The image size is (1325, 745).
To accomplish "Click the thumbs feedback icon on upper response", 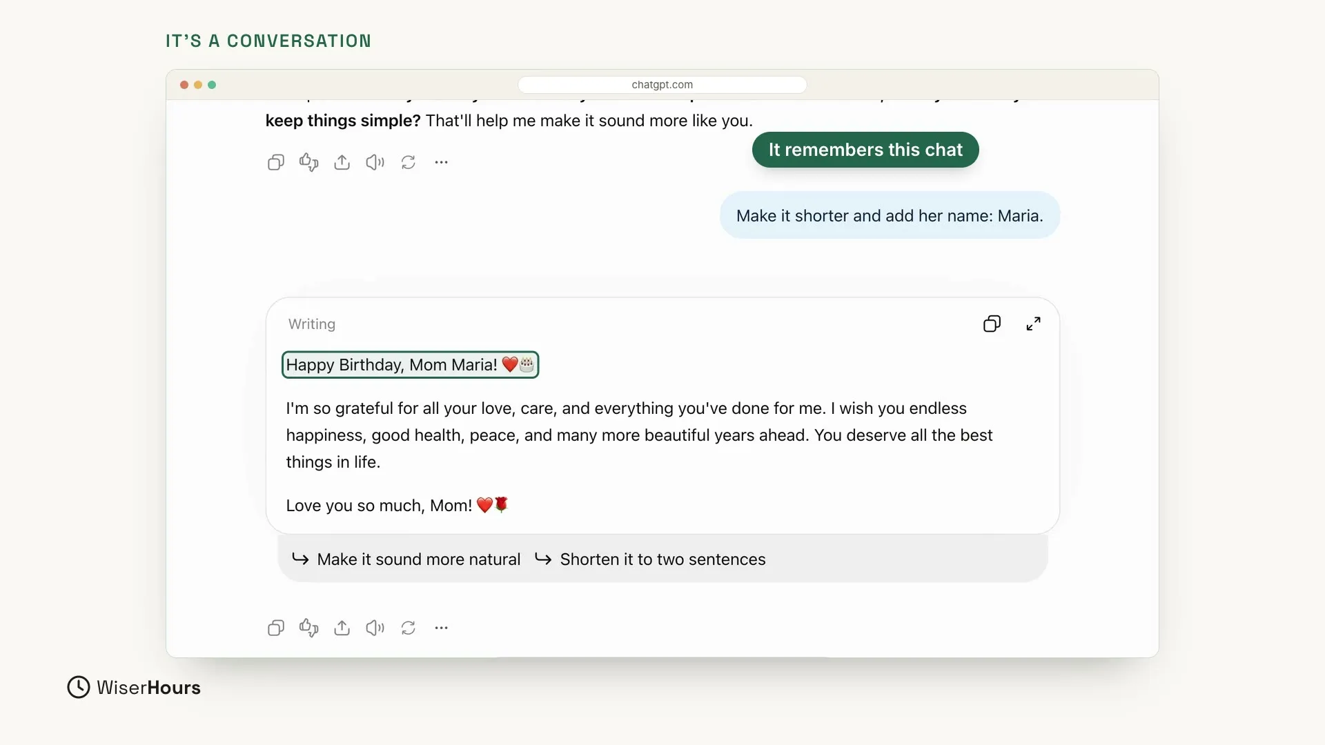I will point(308,162).
